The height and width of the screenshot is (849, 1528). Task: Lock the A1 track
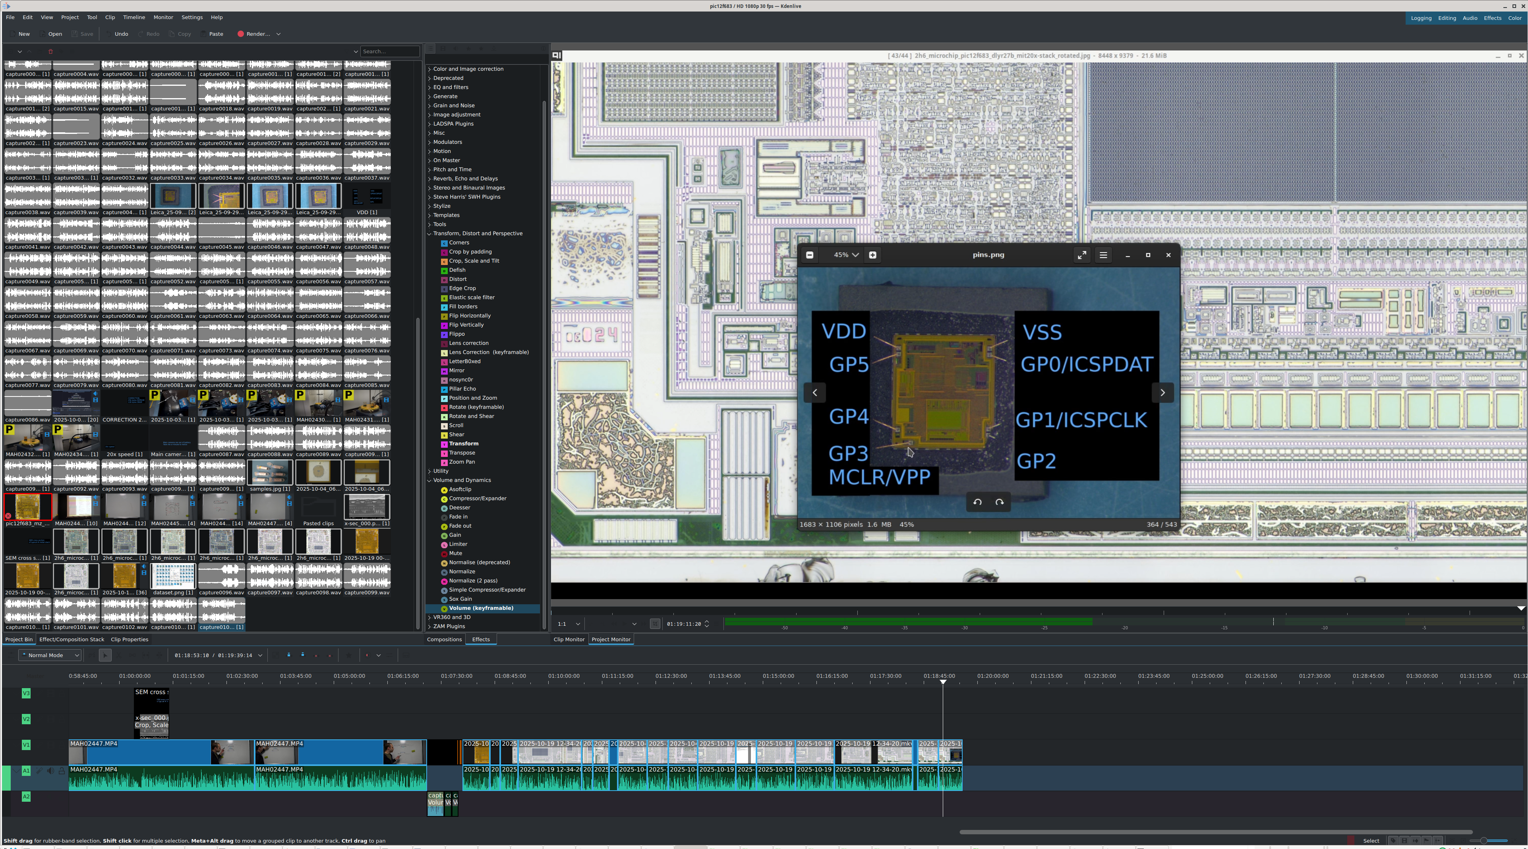[62, 771]
